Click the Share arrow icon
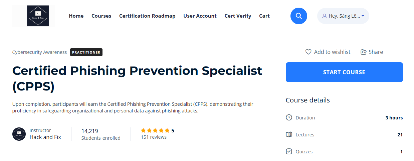Viewport: 414px width, 161px height. point(364,52)
